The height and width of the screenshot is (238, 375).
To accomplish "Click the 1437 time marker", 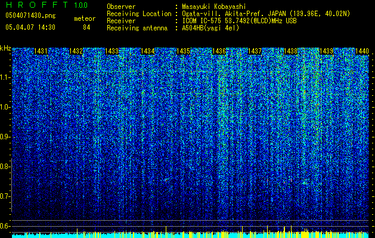I will point(255,51).
